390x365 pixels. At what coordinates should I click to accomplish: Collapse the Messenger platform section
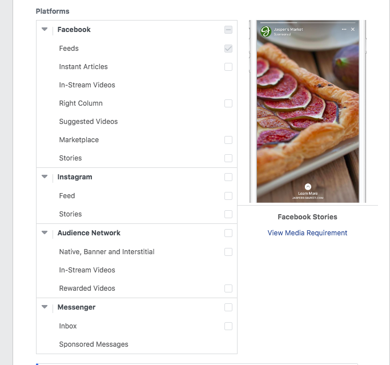(x=45, y=307)
